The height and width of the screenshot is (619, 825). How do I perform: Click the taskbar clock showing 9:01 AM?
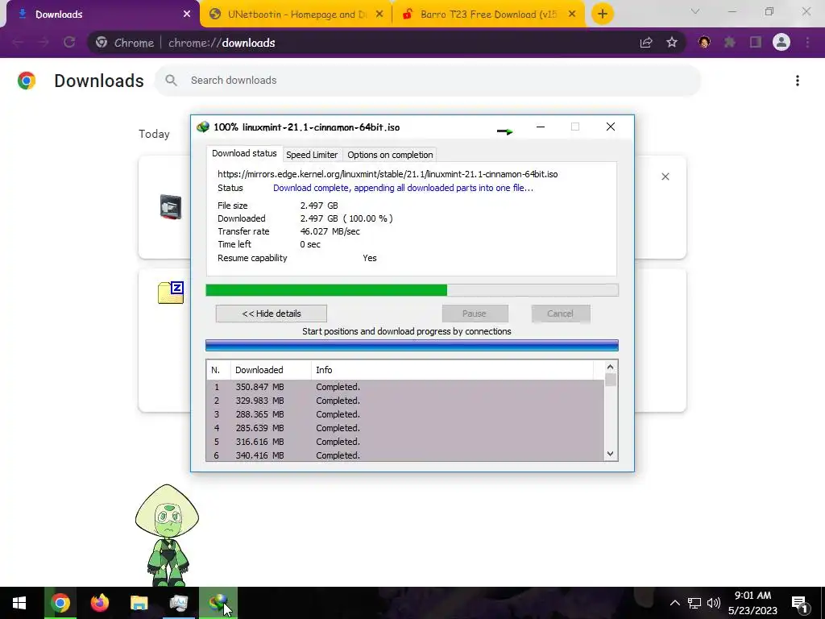[753, 603]
